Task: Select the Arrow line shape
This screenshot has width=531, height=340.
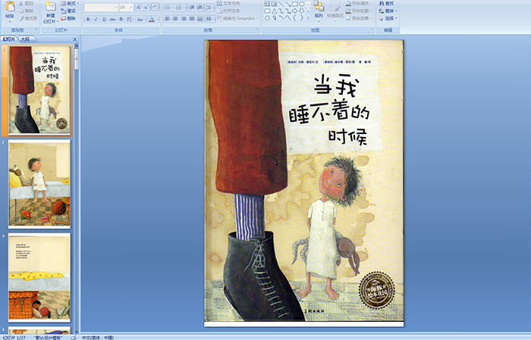Action: pos(288,4)
